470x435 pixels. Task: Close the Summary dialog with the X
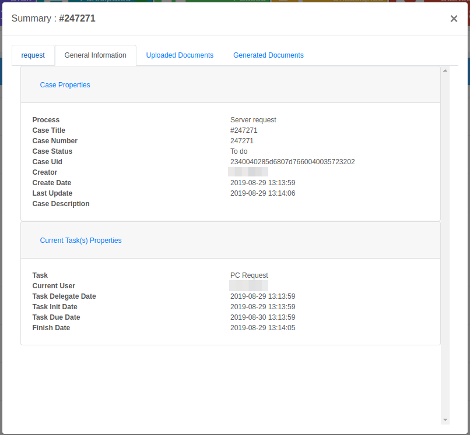(x=454, y=19)
